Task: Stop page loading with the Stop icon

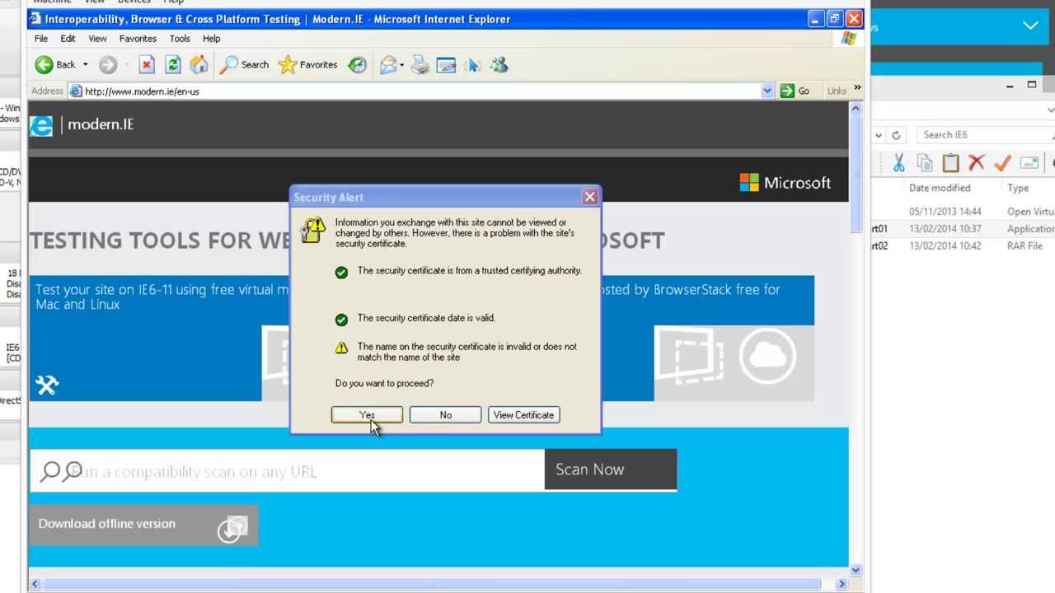Action: click(x=147, y=64)
